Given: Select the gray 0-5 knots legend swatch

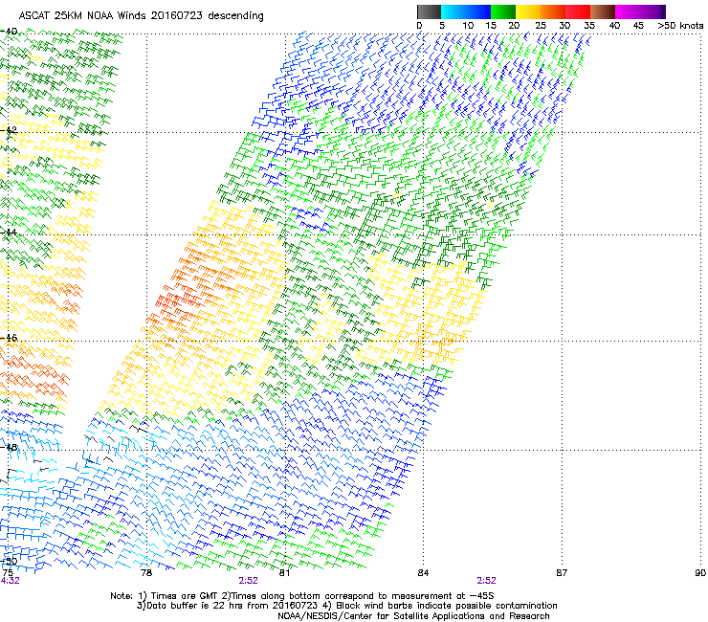Looking at the screenshot, I should pos(429,11).
